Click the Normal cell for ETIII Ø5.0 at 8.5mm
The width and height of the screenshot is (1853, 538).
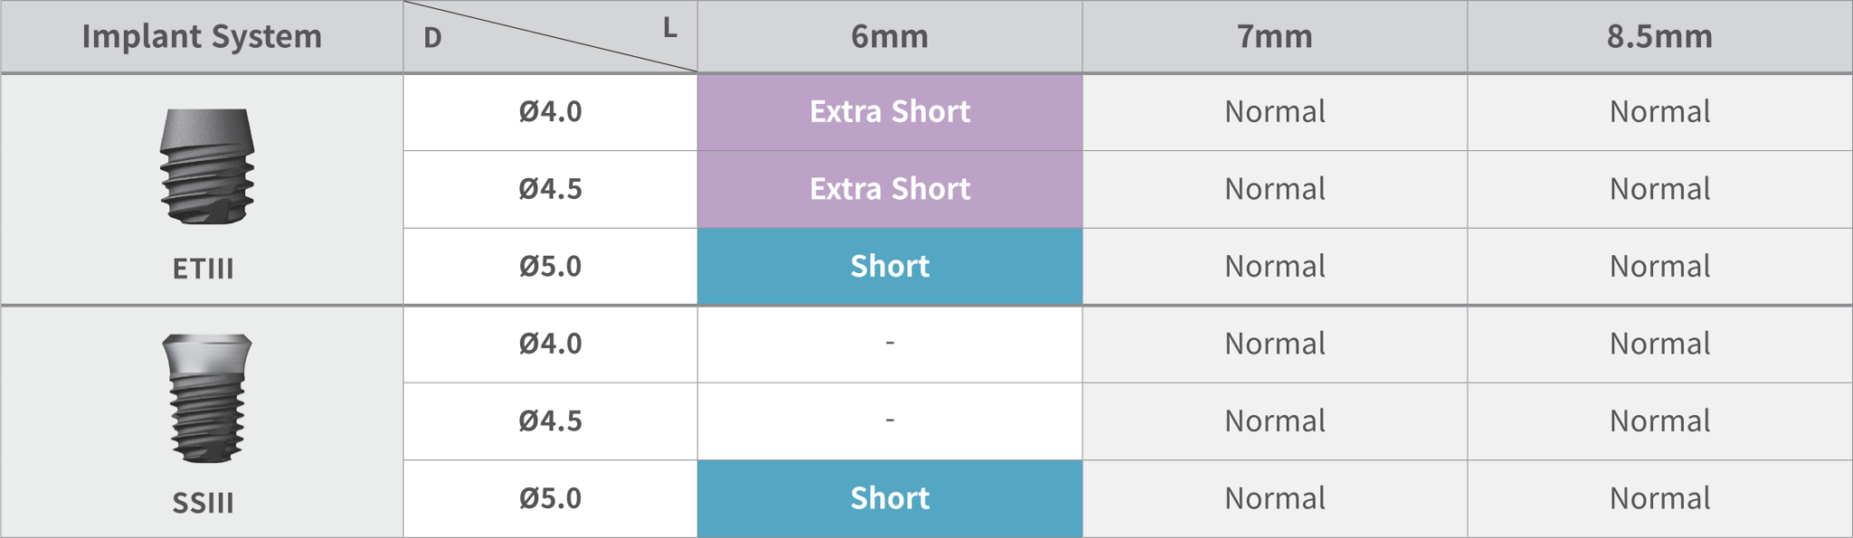(x=1659, y=266)
